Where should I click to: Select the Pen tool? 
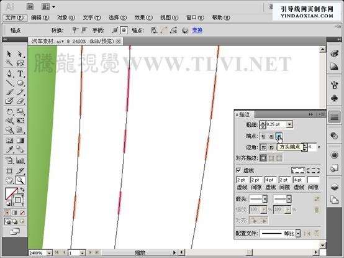9,73
